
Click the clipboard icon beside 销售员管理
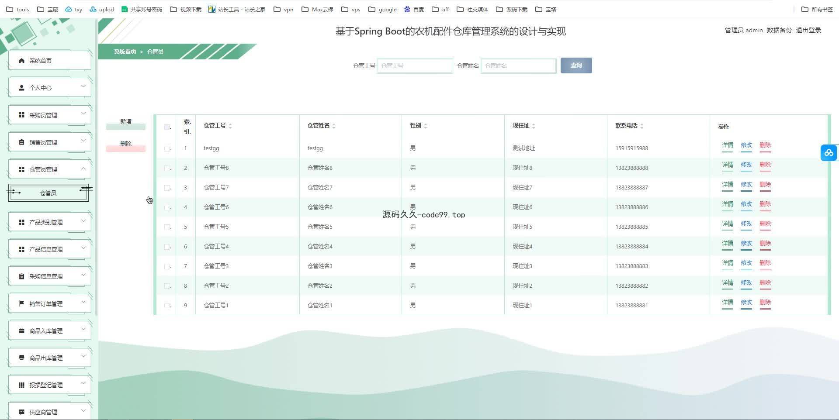point(21,142)
